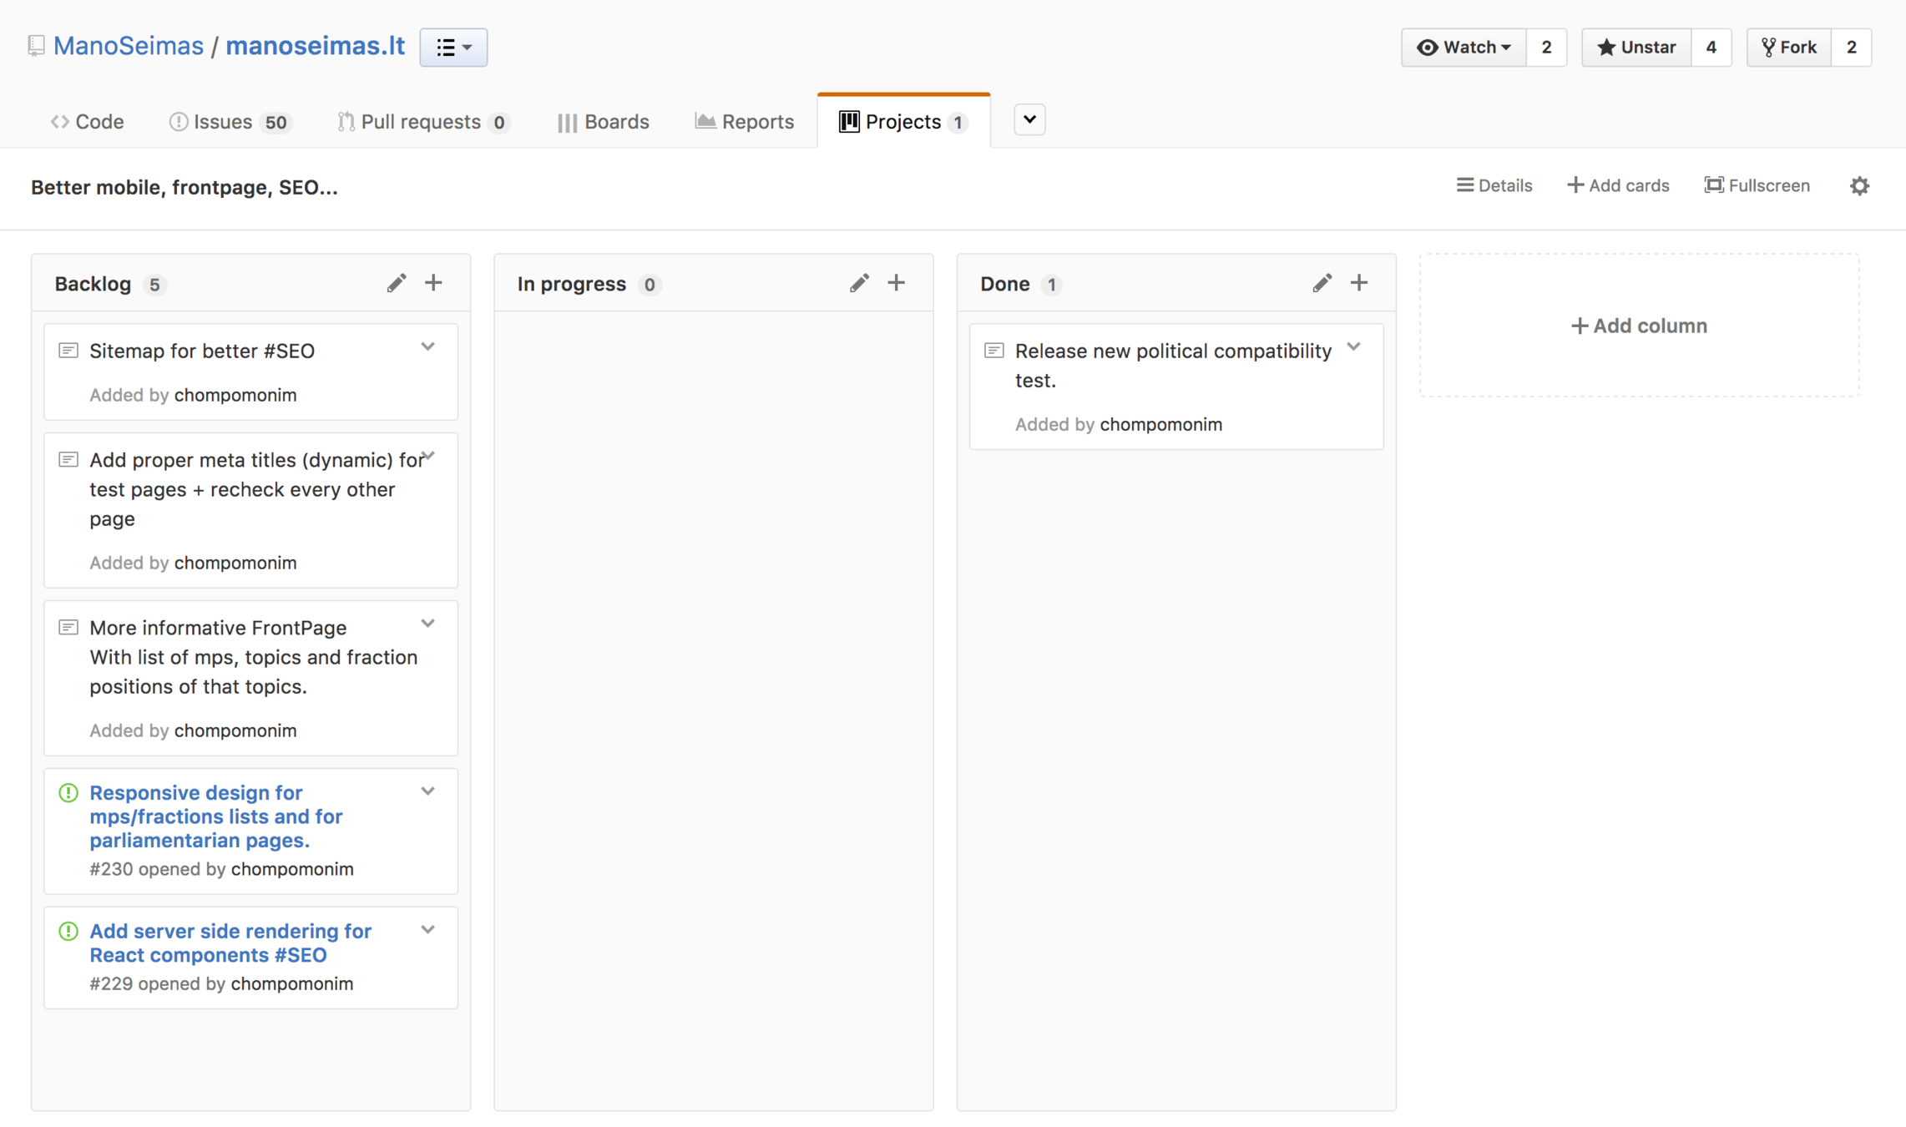This screenshot has width=1906, height=1127.
Task: Fork the repository
Action: point(1789,47)
